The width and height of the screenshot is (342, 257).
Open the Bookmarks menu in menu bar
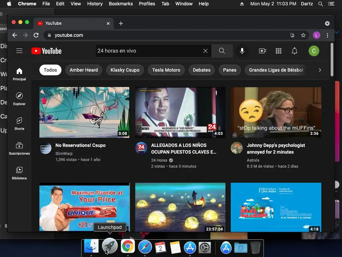(x=121, y=4)
